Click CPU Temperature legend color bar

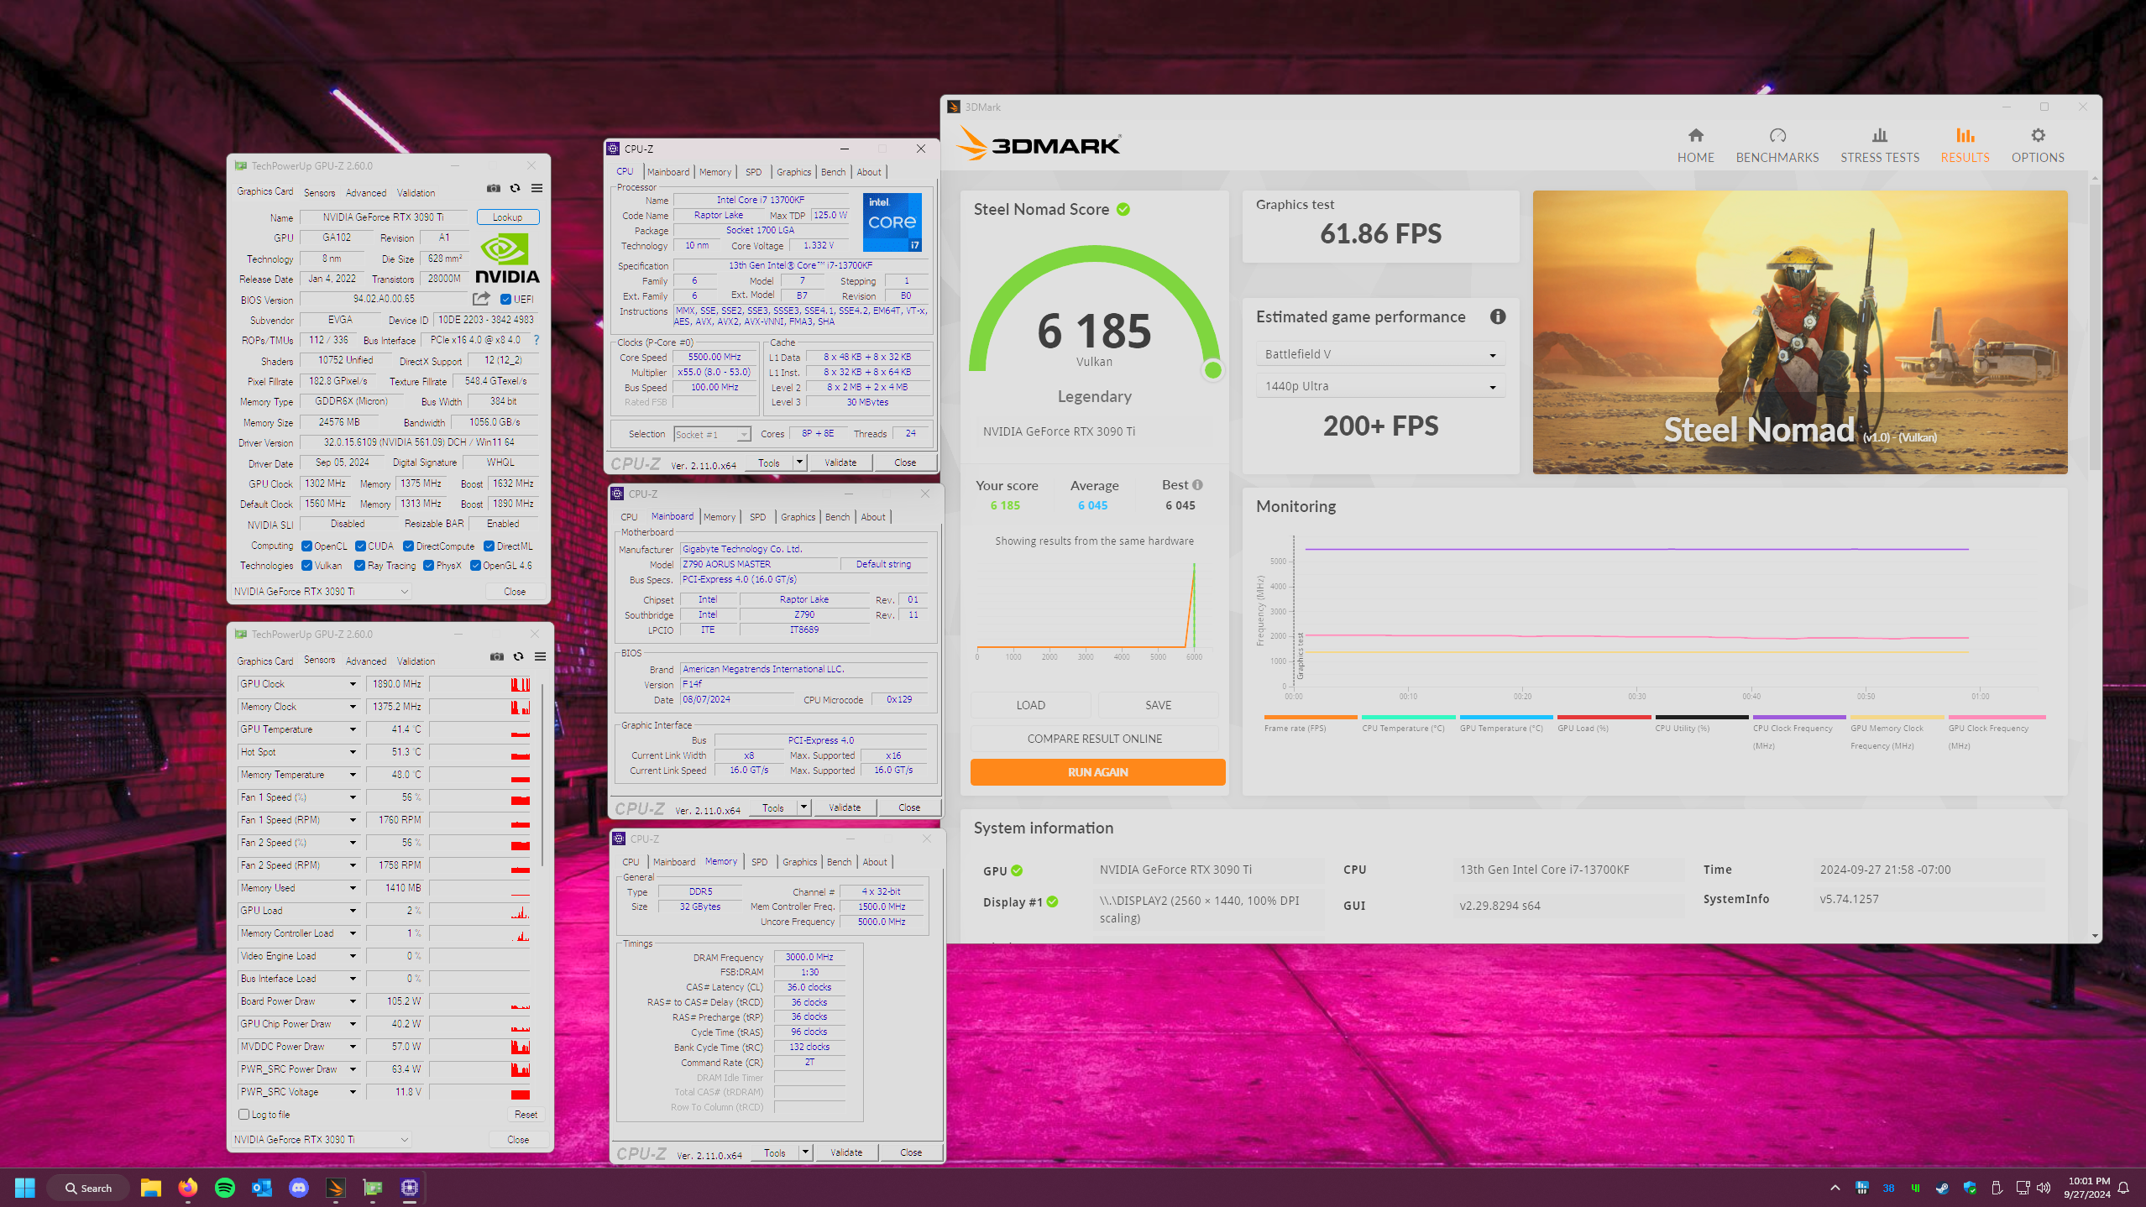pos(1408,717)
